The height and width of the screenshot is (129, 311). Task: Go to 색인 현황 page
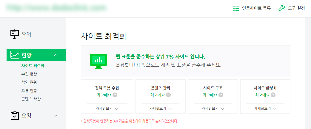click(x=29, y=82)
